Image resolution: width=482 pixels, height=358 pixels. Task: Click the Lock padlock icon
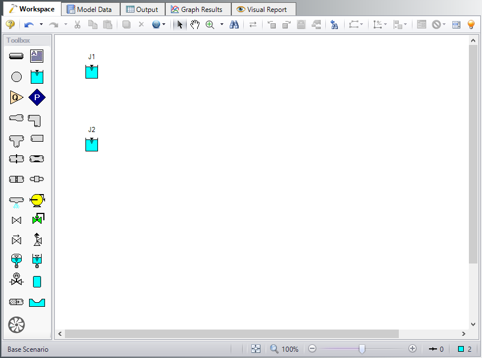coord(301,24)
